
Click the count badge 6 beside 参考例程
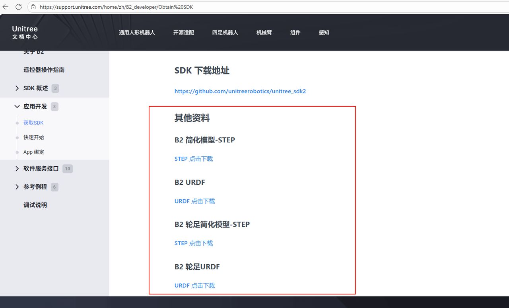[54, 187]
